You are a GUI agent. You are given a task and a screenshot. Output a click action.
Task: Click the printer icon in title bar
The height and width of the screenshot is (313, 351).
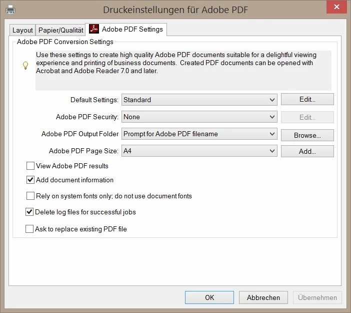[10, 10]
